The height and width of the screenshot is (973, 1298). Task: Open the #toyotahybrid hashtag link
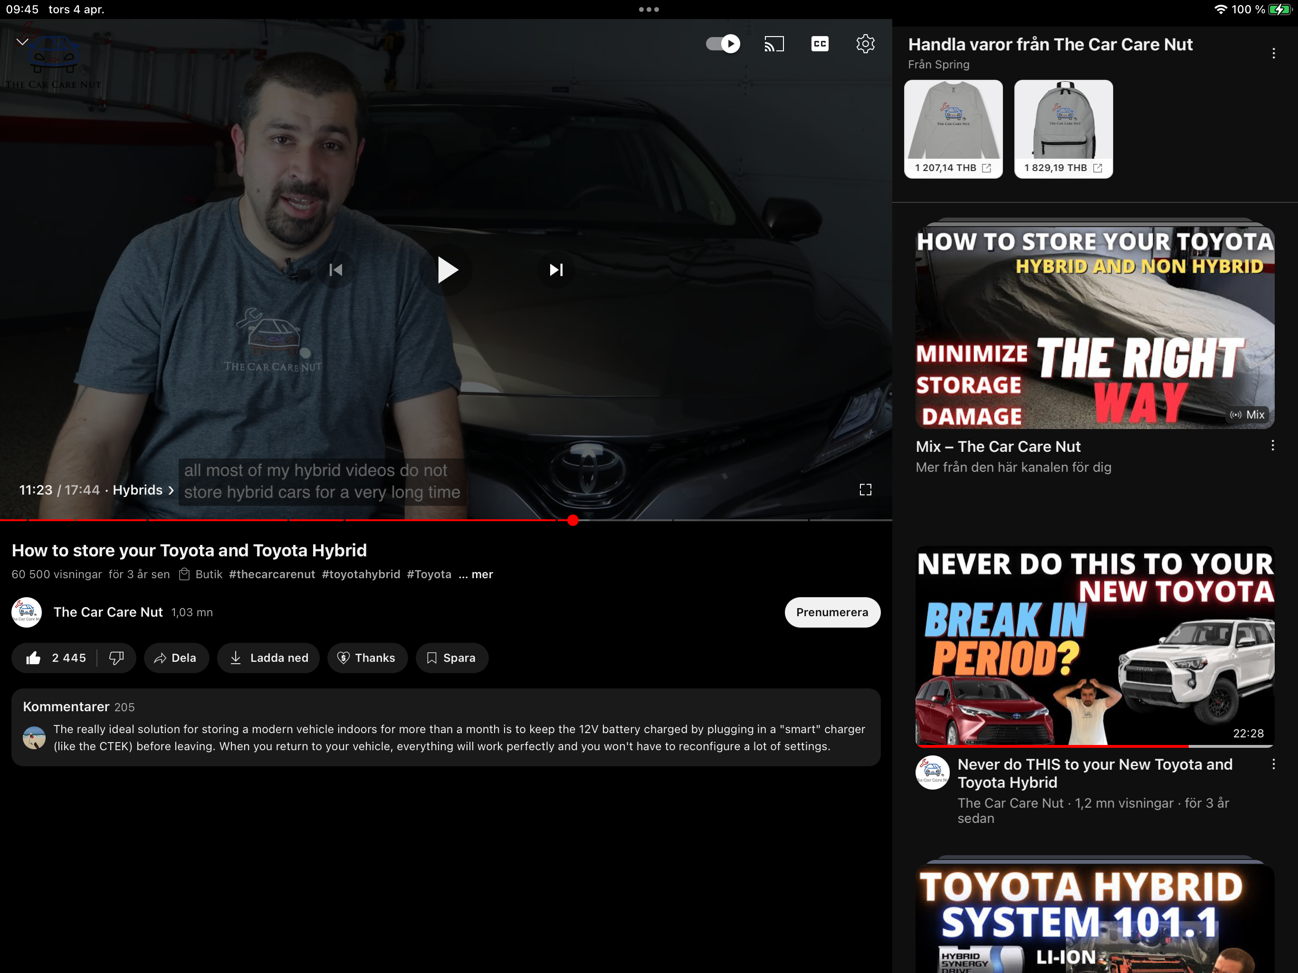360,574
